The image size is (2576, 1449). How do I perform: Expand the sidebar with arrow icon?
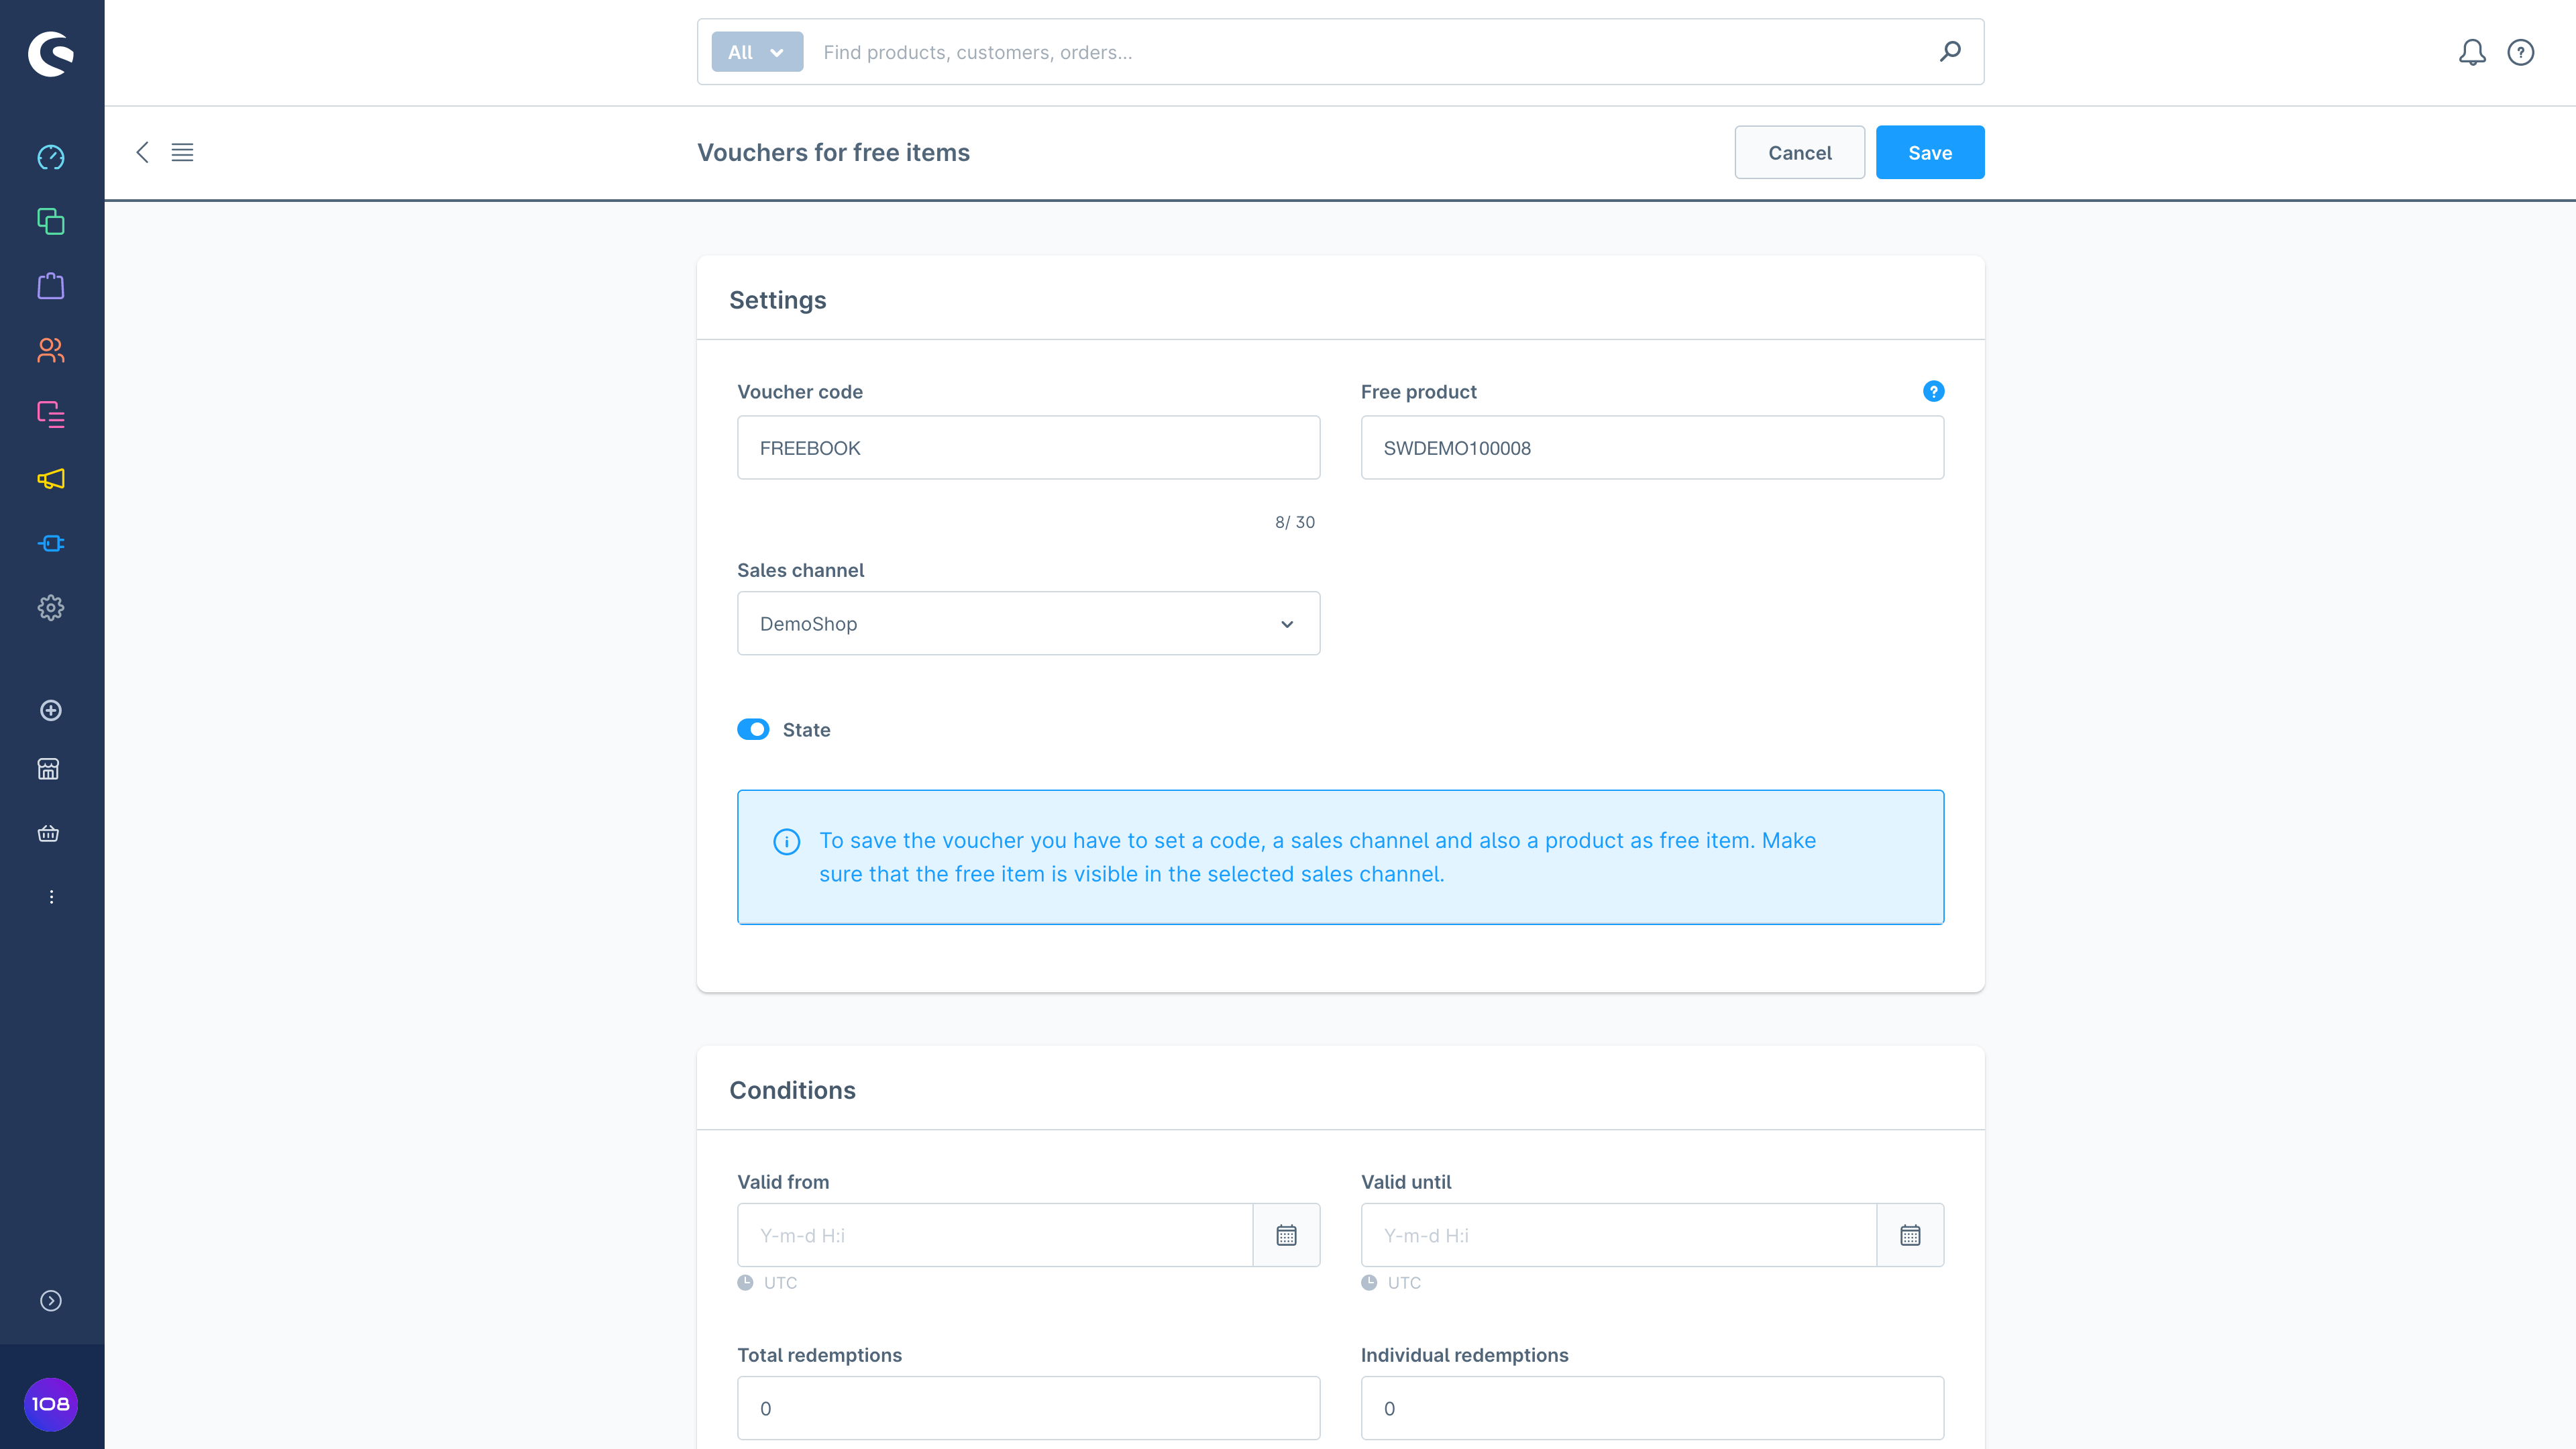[51, 1301]
